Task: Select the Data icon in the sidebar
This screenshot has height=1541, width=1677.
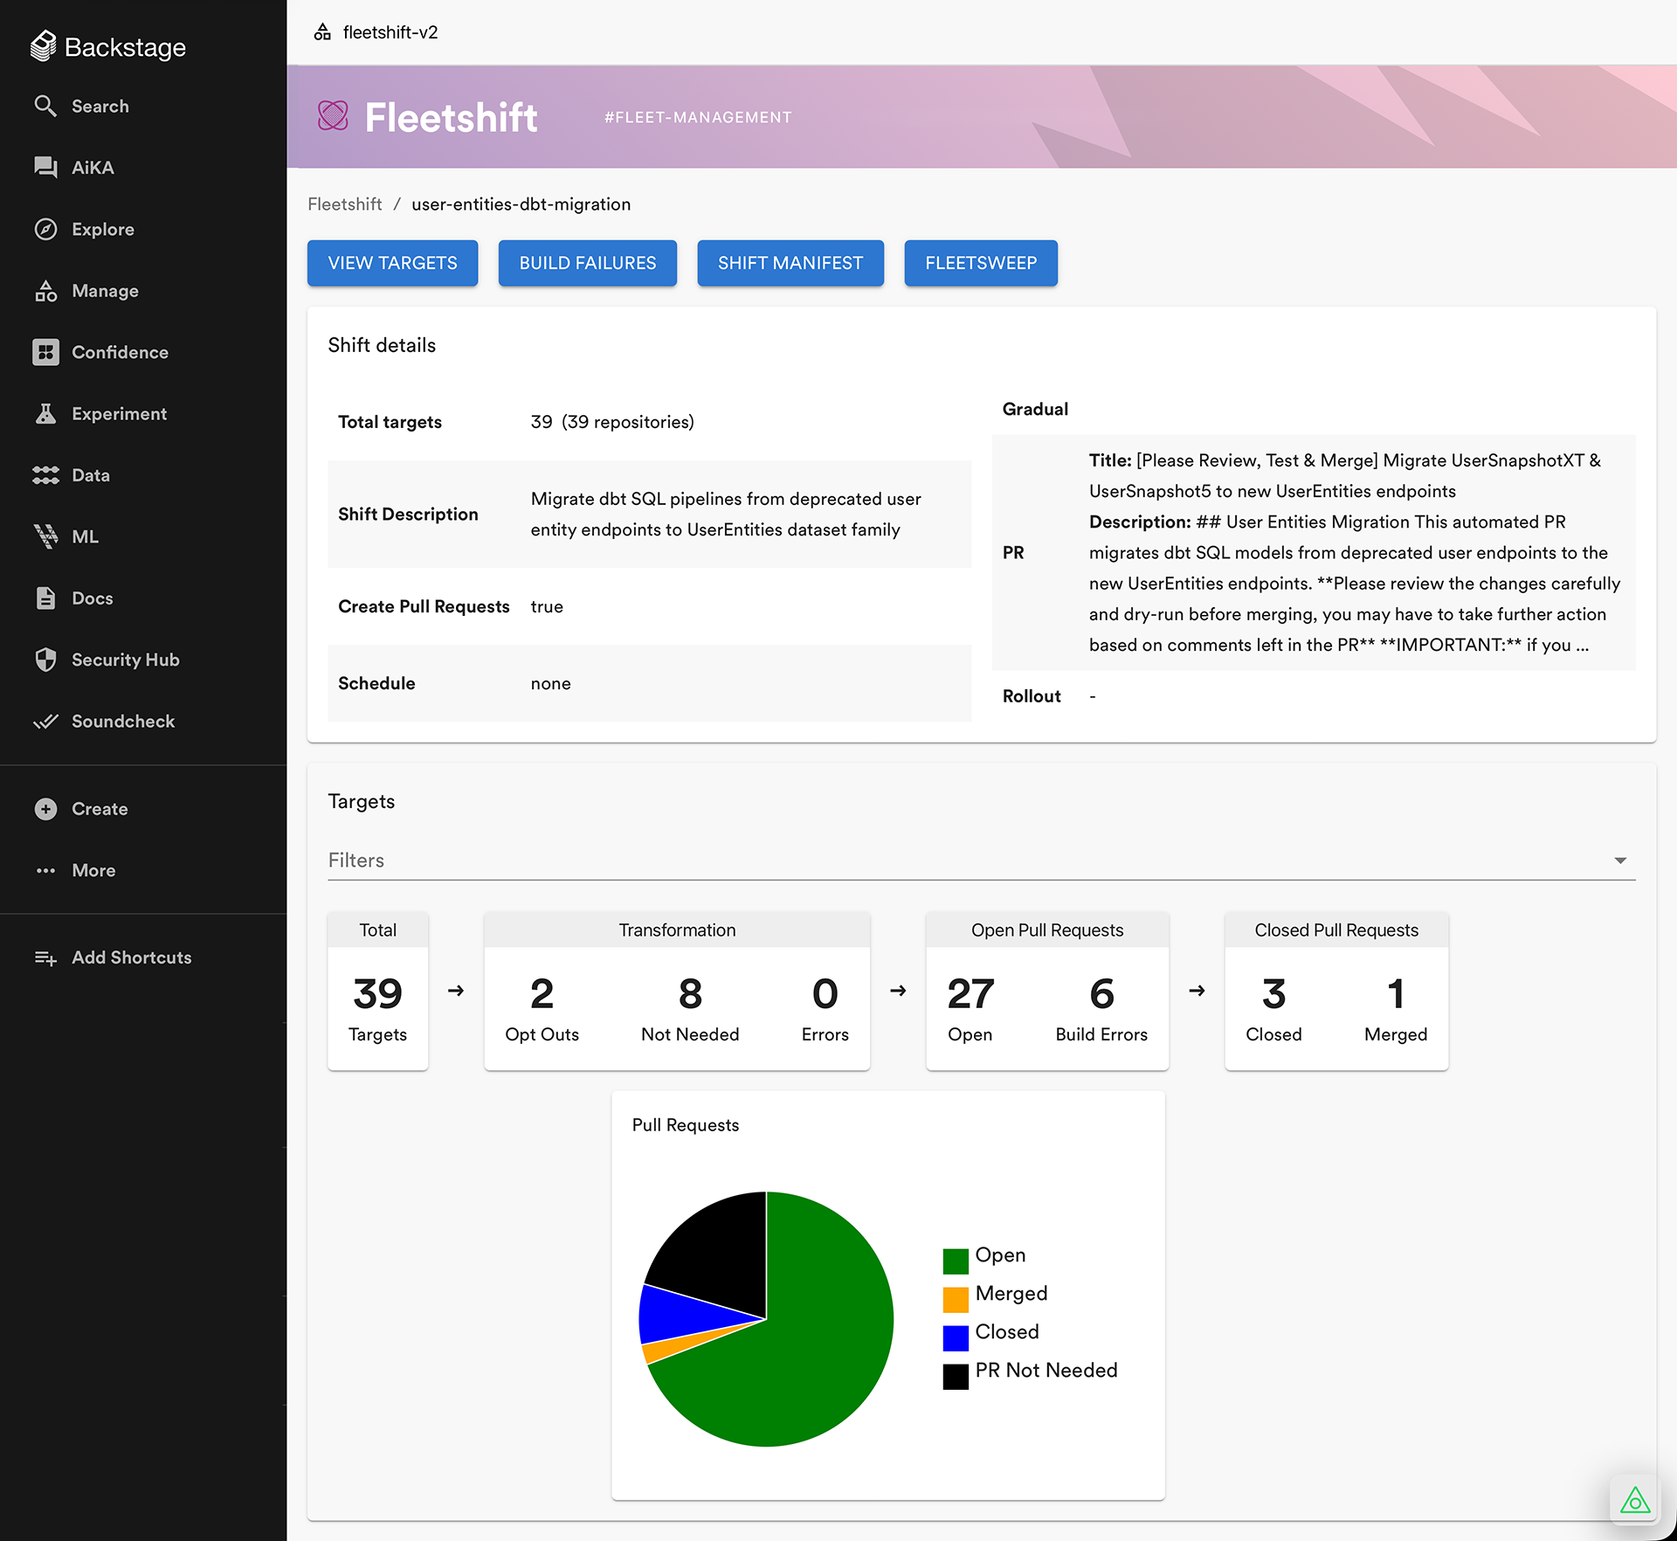Action: pos(46,474)
